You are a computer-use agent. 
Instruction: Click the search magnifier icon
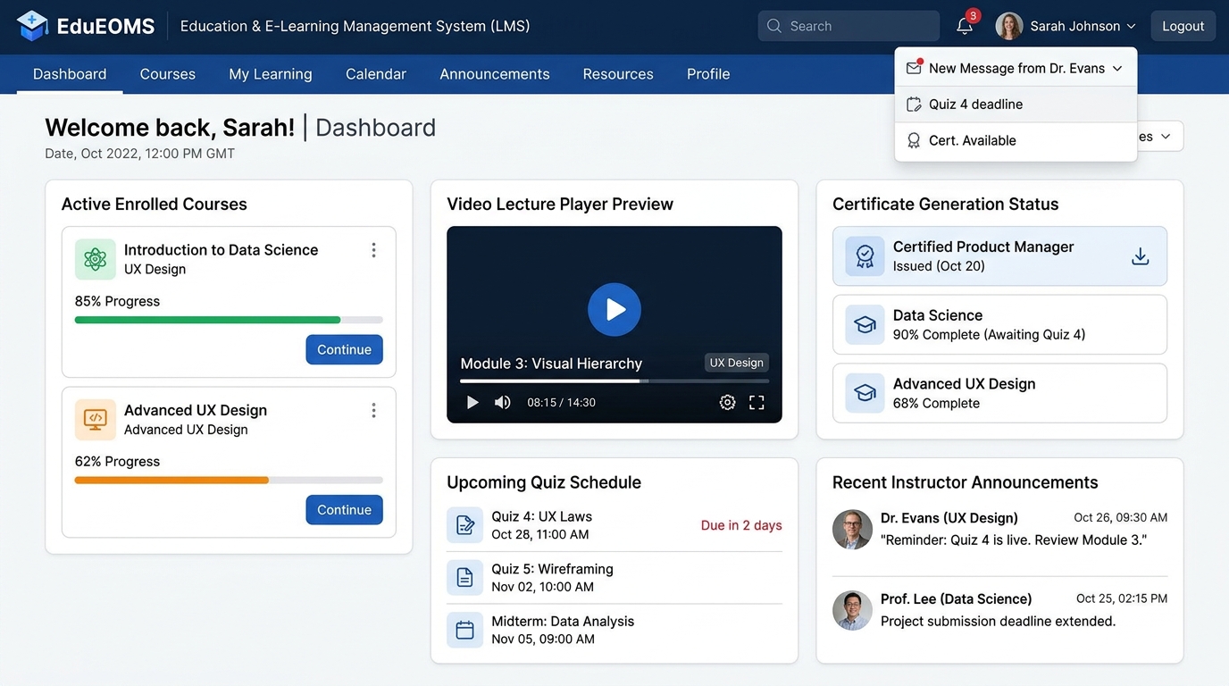pyautogui.click(x=774, y=26)
